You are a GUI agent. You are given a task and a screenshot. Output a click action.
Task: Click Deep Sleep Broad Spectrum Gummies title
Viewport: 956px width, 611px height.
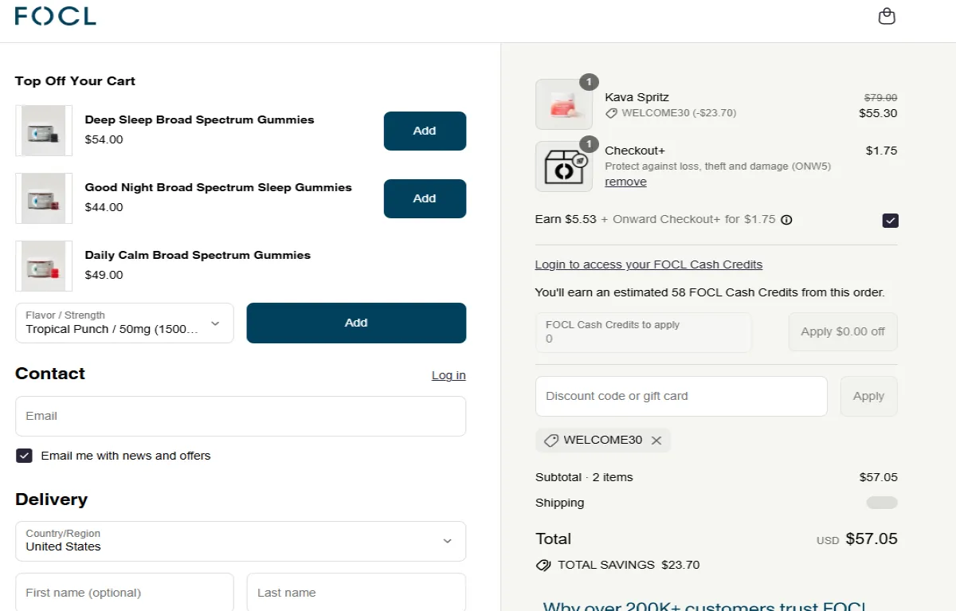click(x=199, y=119)
